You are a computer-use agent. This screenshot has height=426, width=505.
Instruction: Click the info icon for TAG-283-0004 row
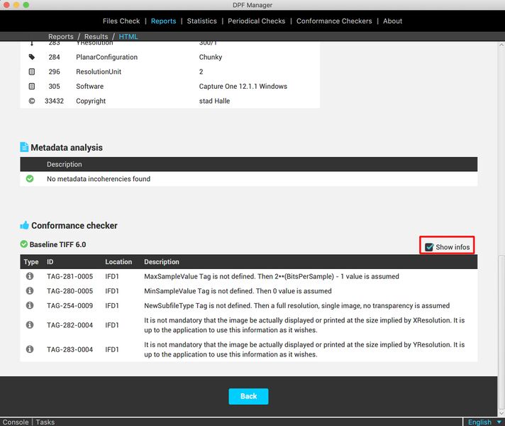point(30,349)
